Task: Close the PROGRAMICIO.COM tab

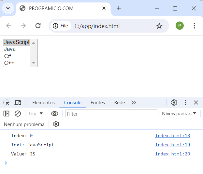Action: [x=104, y=8]
